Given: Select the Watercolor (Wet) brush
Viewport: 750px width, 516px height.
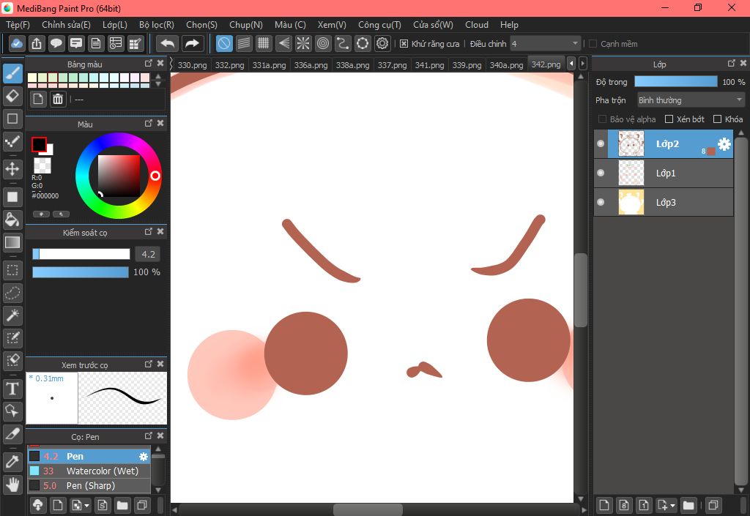Looking at the screenshot, I should pyautogui.click(x=89, y=471).
